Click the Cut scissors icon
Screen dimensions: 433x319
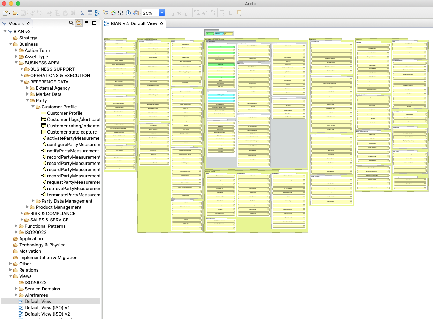(x=50, y=13)
